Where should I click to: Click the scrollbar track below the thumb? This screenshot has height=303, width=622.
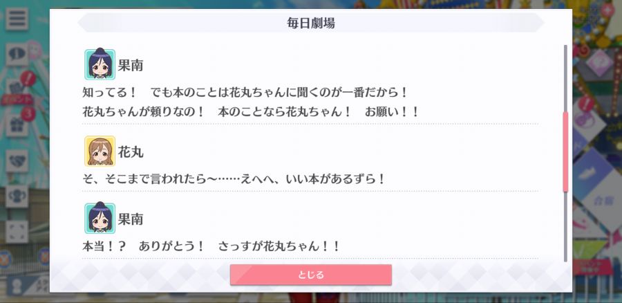(x=565, y=226)
